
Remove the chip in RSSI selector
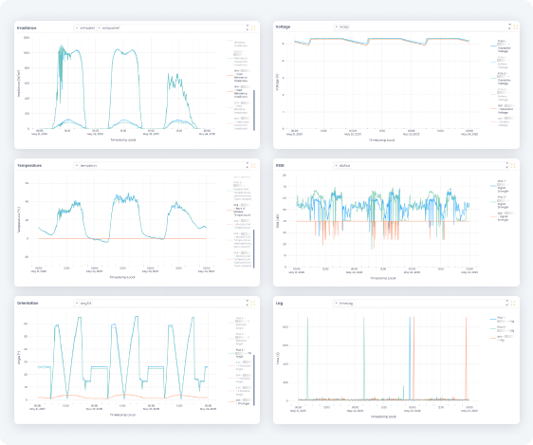pos(337,165)
